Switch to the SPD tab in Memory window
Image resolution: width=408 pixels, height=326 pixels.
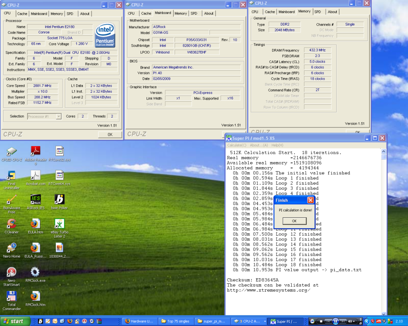point(318,12)
